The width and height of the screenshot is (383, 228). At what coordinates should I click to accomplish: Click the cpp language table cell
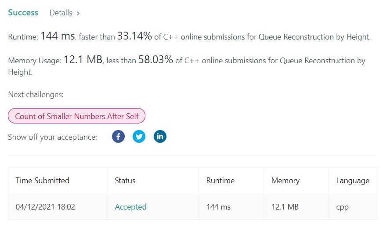pos(342,206)
